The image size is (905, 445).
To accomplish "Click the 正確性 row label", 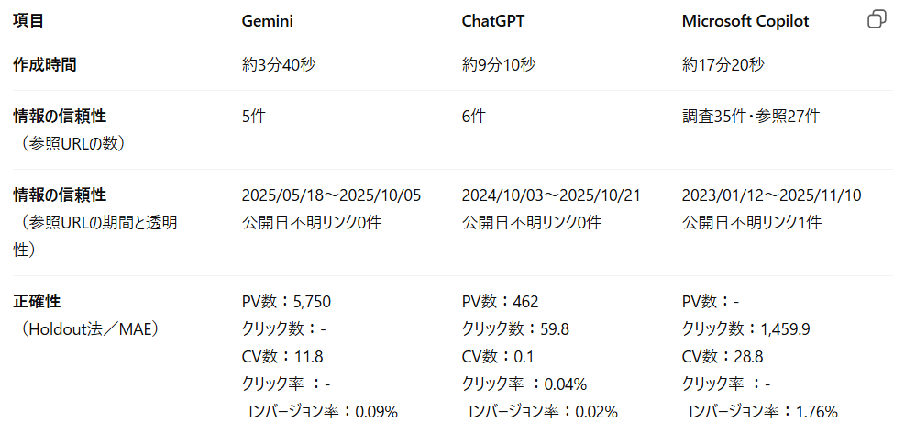I will click(37, 301).
